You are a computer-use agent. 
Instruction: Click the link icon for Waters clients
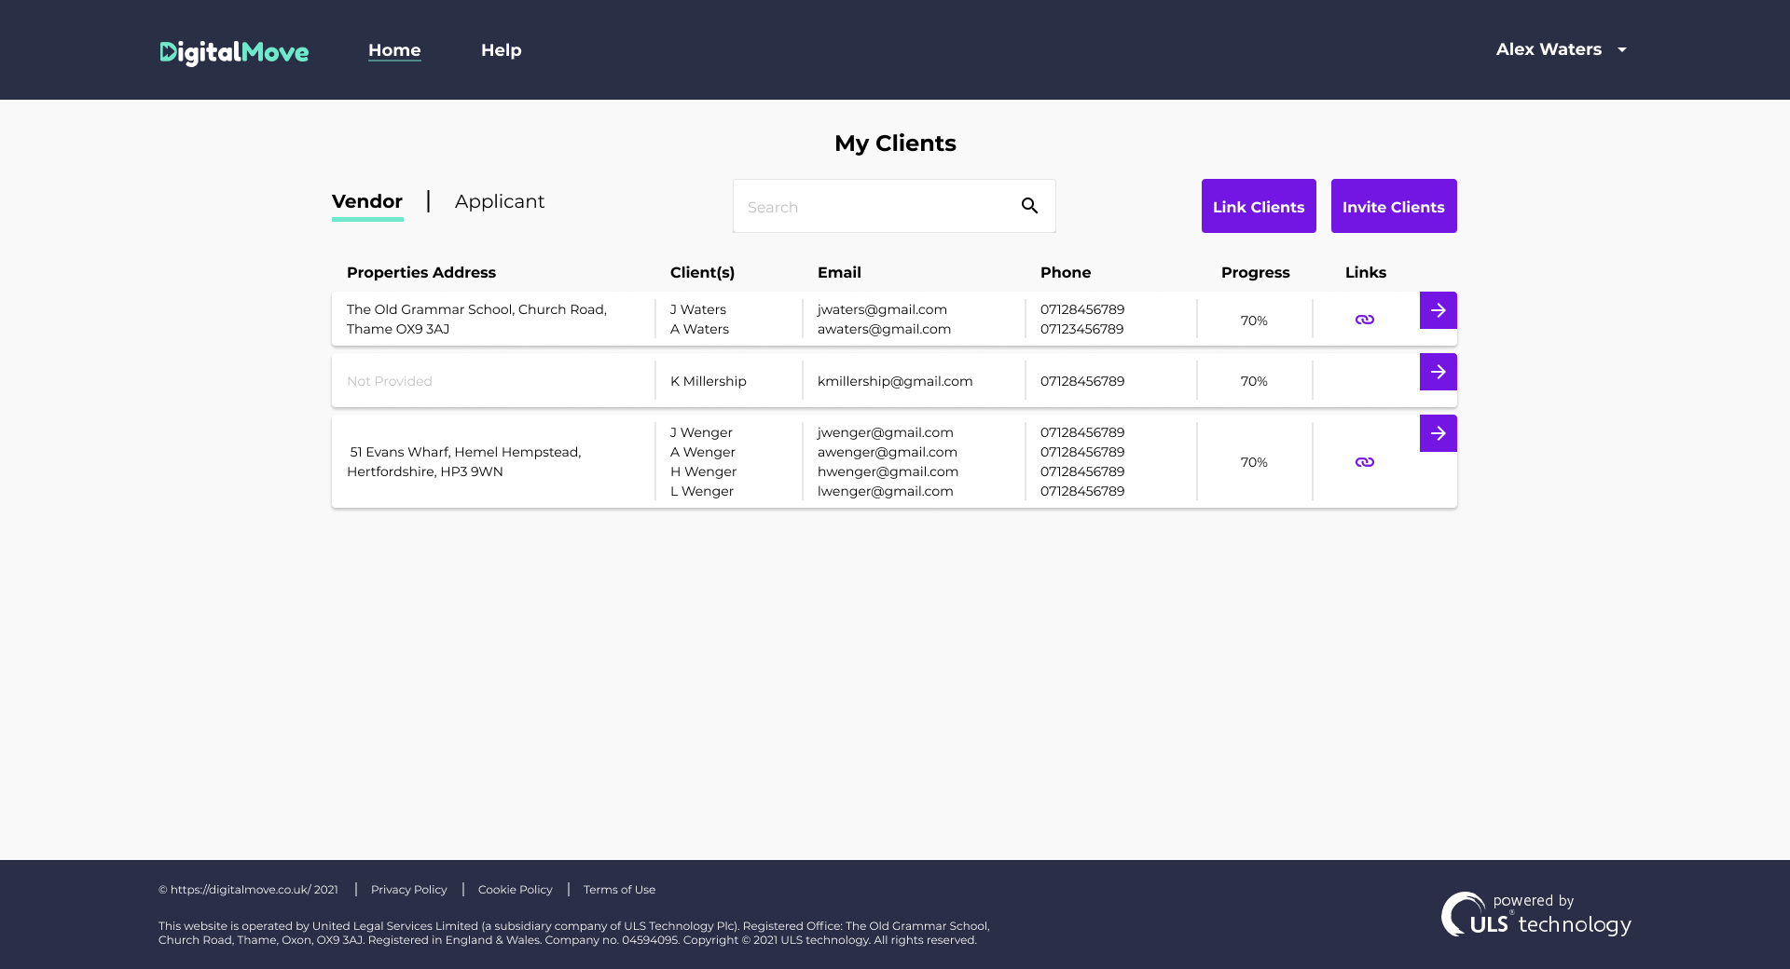(x=1364, y=320)
